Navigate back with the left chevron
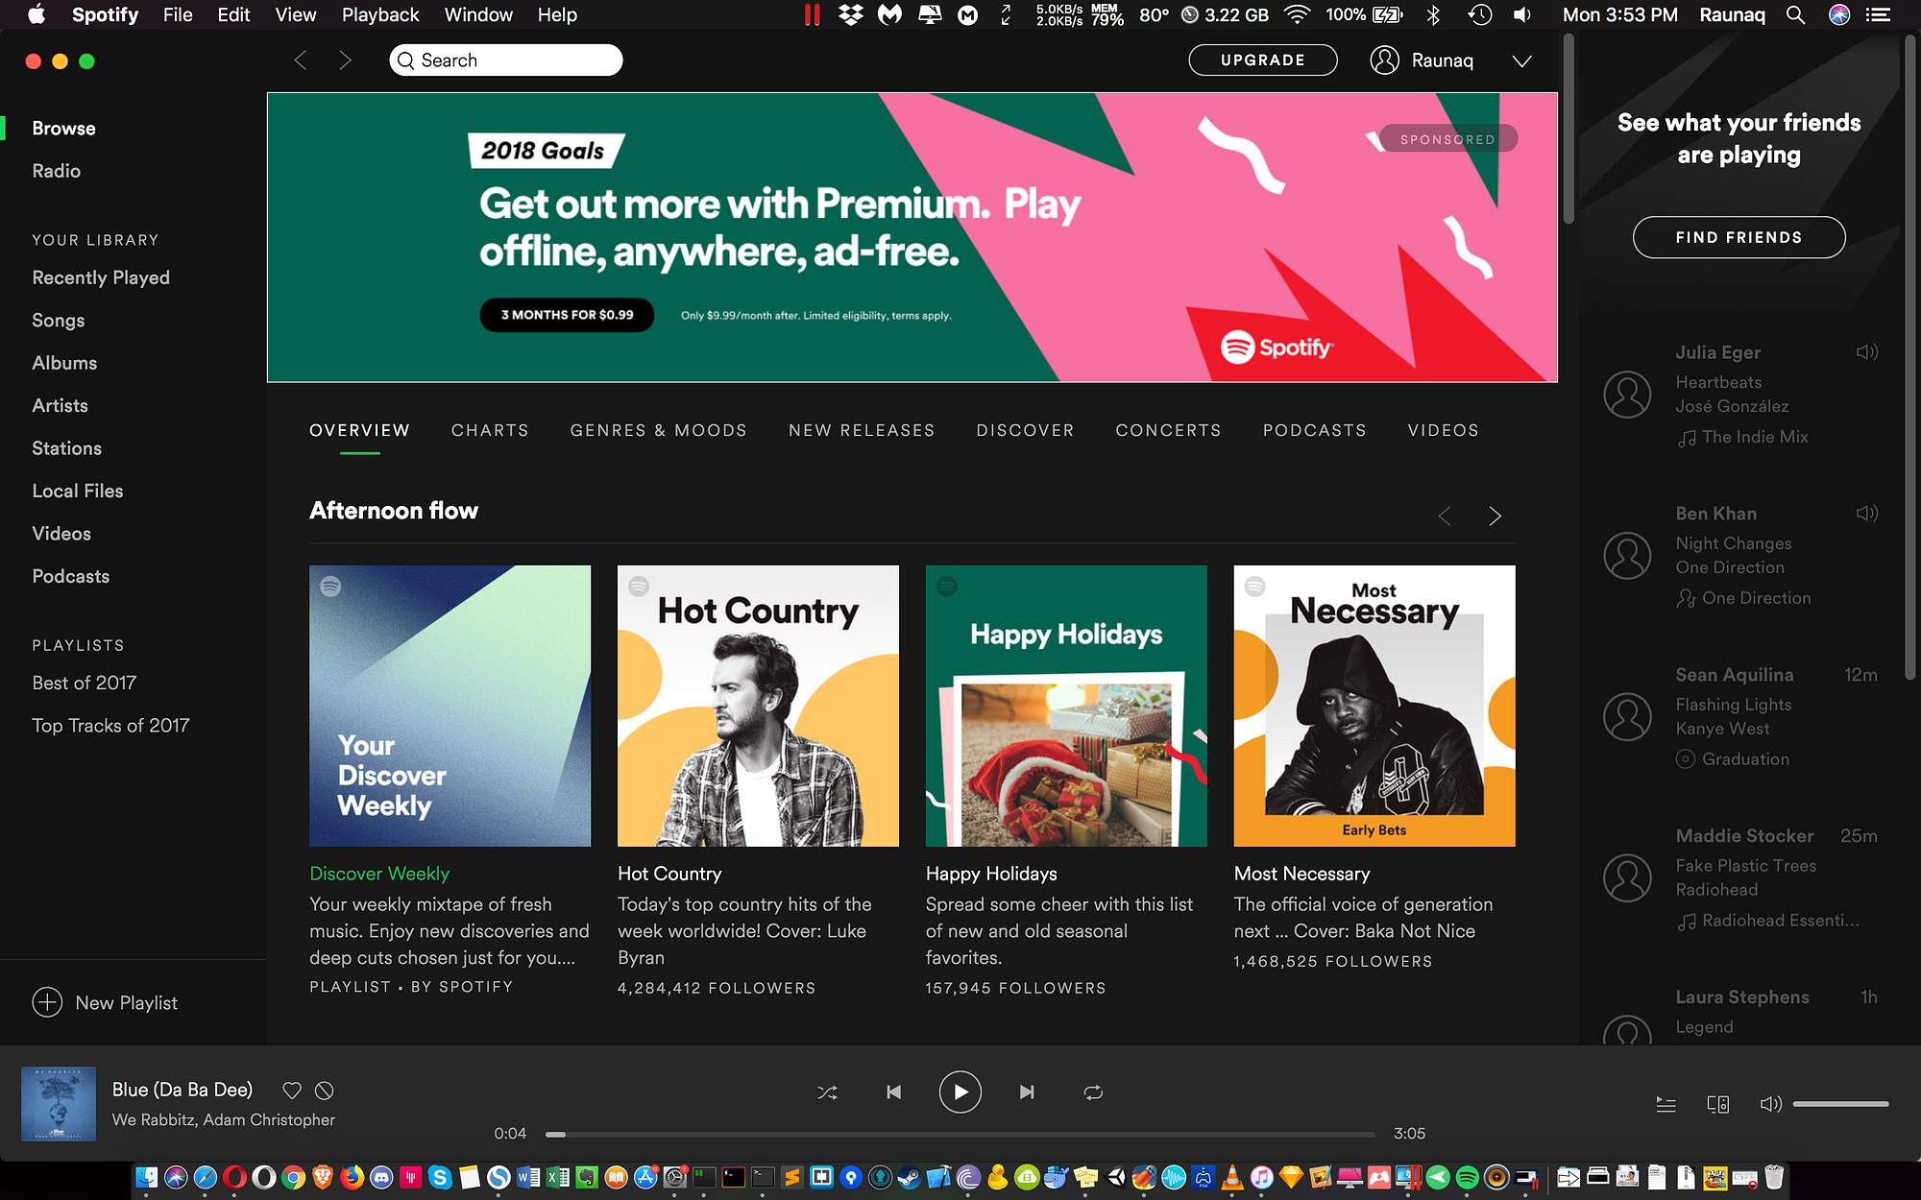Viewport: 1921px width, 1200px height. pos(301,60)
